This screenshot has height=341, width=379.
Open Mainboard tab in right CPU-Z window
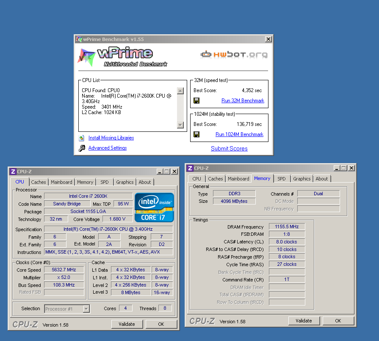pos(238,179)
